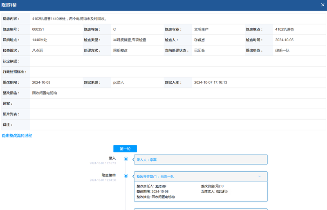The height and width of the screenshot is (210, 327).
Task: Click the 录入 step label
Action: 112,158
